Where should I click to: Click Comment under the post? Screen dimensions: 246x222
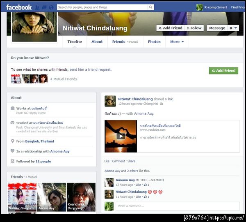tap(118, 161)
